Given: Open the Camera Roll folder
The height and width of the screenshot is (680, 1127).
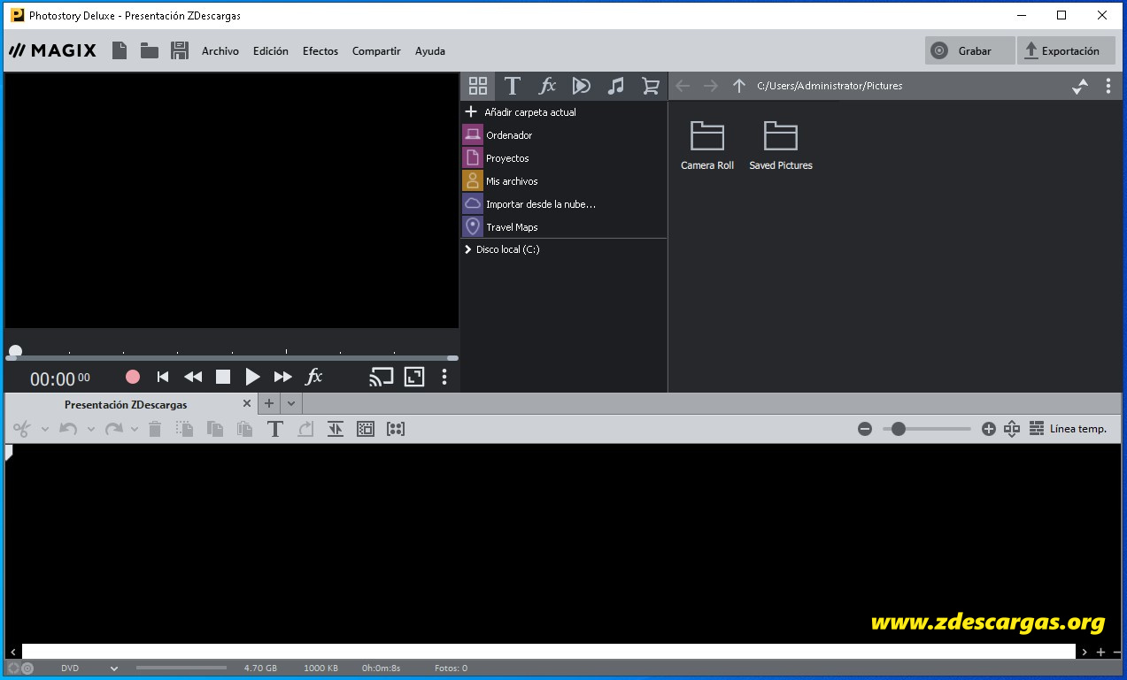Looking at the screenshot, I should point(707,145).
